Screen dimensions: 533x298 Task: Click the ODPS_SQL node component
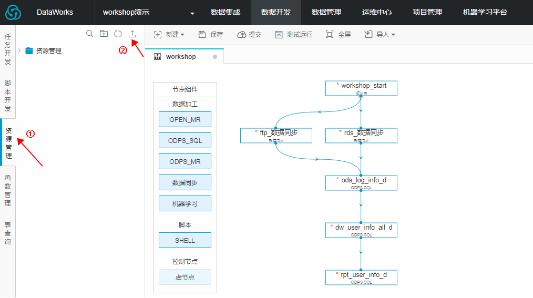185,141
